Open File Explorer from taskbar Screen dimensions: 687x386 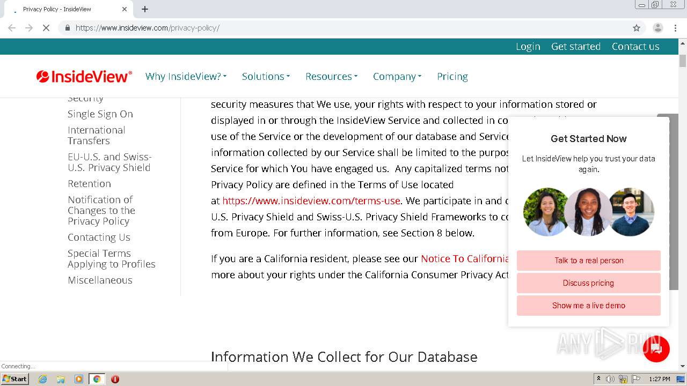pos(61,379)
